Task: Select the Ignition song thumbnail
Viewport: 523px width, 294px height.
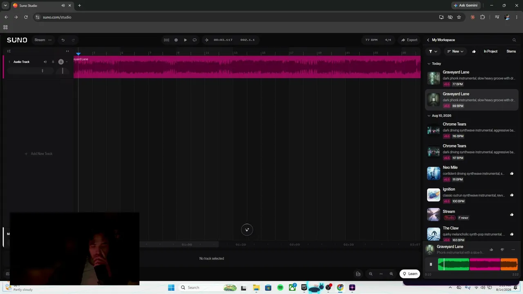Action: point(434,195)
